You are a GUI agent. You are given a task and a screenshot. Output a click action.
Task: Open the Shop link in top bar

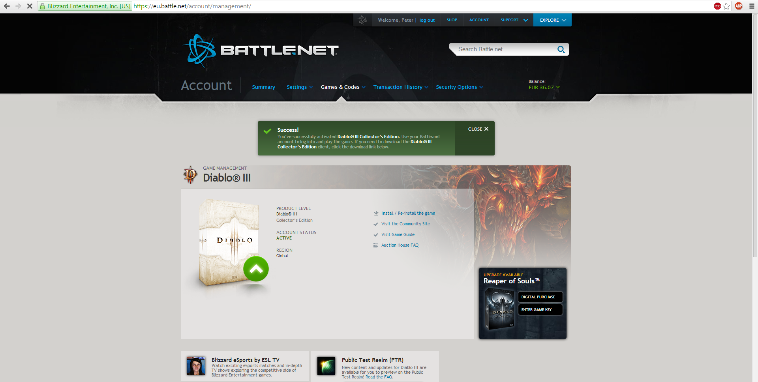[452, 20]
